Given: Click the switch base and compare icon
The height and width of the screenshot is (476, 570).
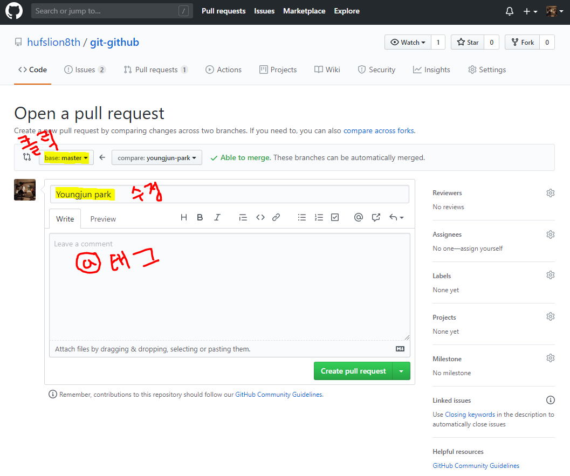Looking at the screenshot, I should [x=27, y=157].
